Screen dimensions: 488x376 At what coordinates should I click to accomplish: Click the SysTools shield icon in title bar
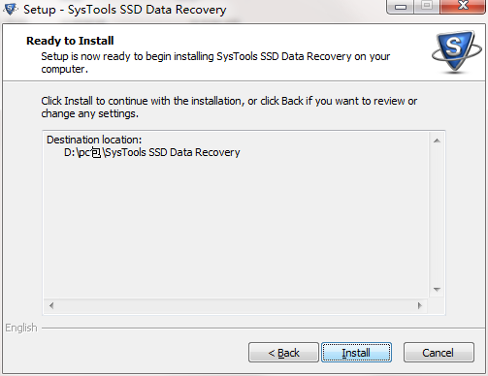11,9
